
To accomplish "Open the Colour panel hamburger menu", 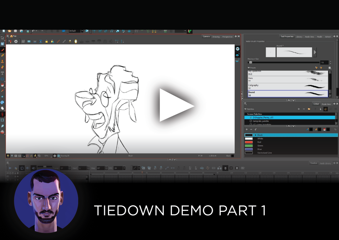I will pos(245,104).
